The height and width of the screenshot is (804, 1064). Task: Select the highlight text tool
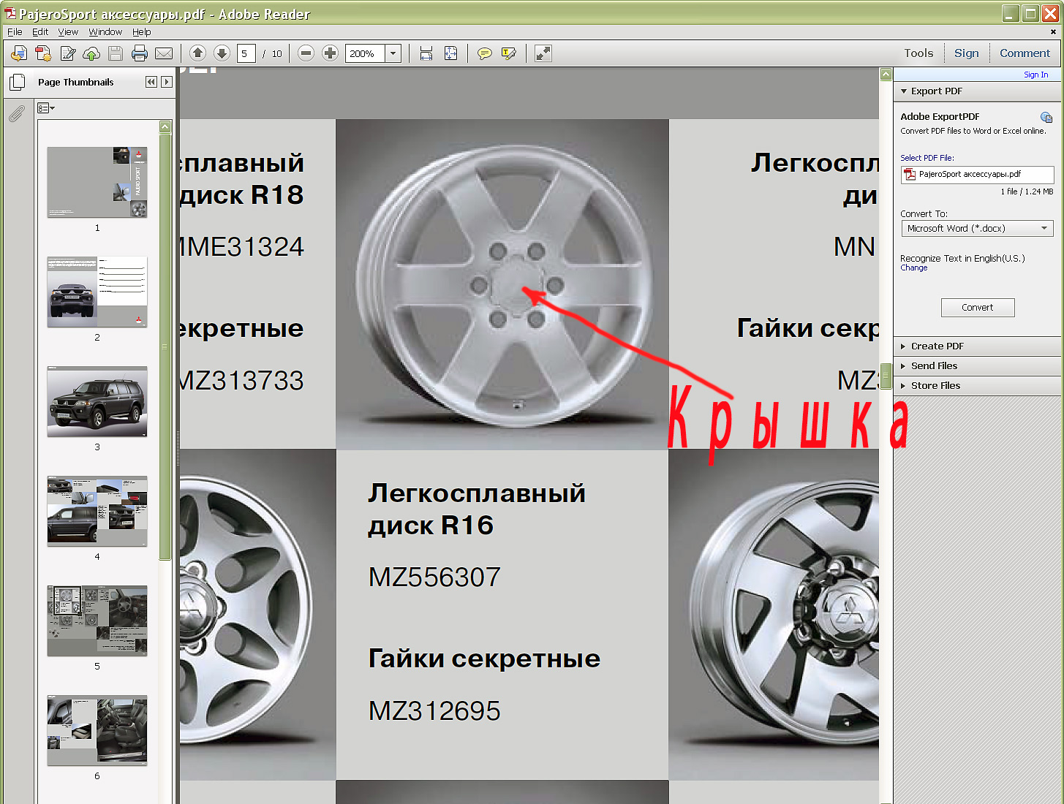pos(509,53)
